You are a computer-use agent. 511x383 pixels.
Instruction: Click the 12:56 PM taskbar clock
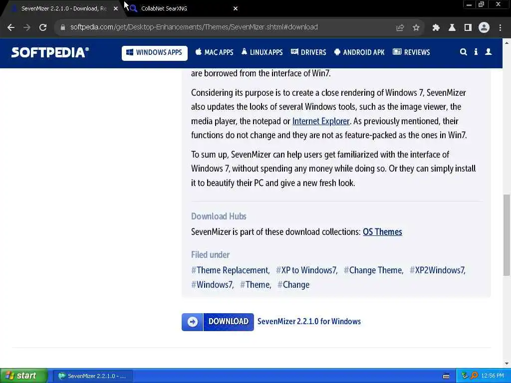coord(493,376)
